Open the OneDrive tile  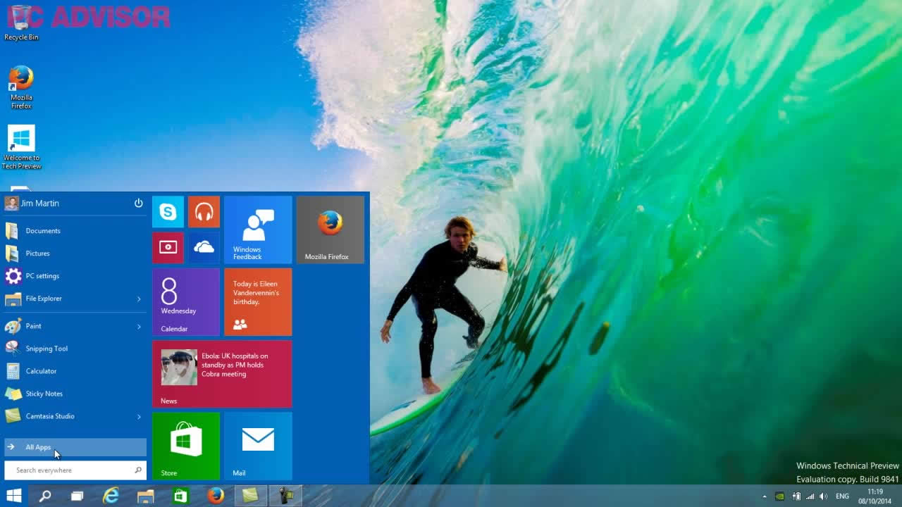tap(204, 247)
